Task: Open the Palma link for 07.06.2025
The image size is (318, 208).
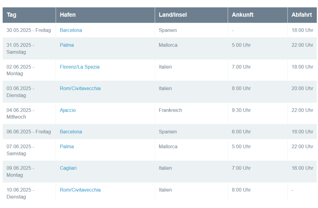Action: point(67,147)
